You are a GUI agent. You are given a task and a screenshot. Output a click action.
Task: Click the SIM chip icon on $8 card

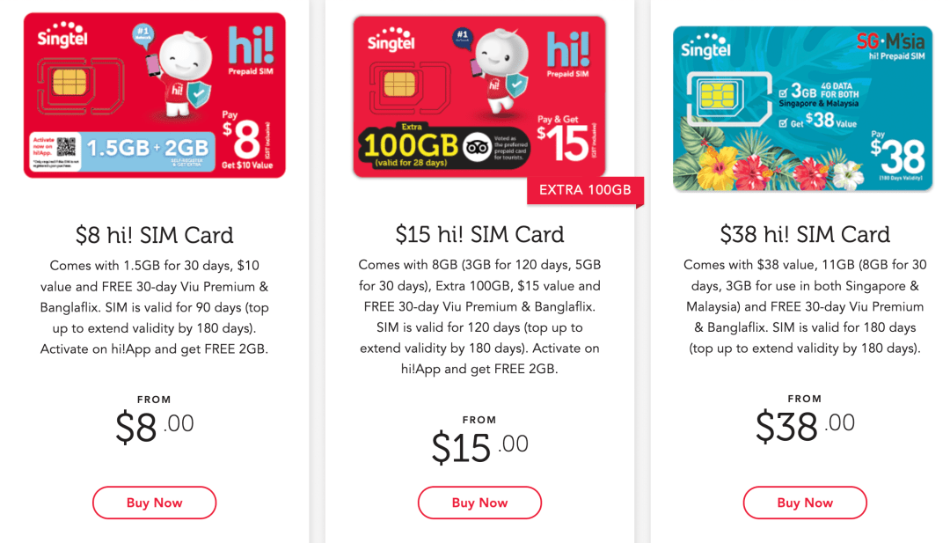(69, 83)
